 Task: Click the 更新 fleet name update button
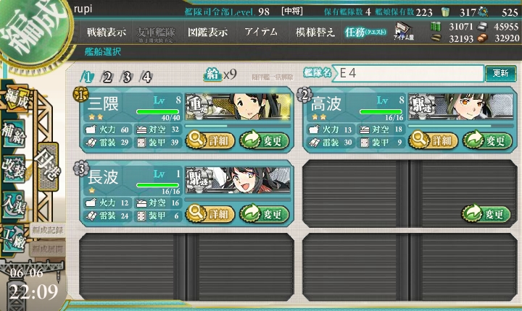[x=501, y=73]
